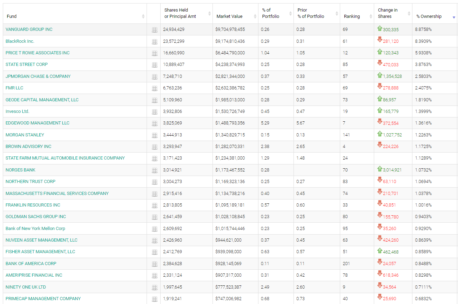This screenshot has width=458, height=304.
Task: Click grid icon in PRICE T ROWE row
Action: pyautogui.click(x=154, y=53)
